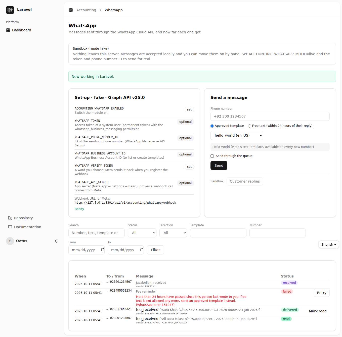Select Approved template radio option
342x337 pixels.
pos(212,126)
